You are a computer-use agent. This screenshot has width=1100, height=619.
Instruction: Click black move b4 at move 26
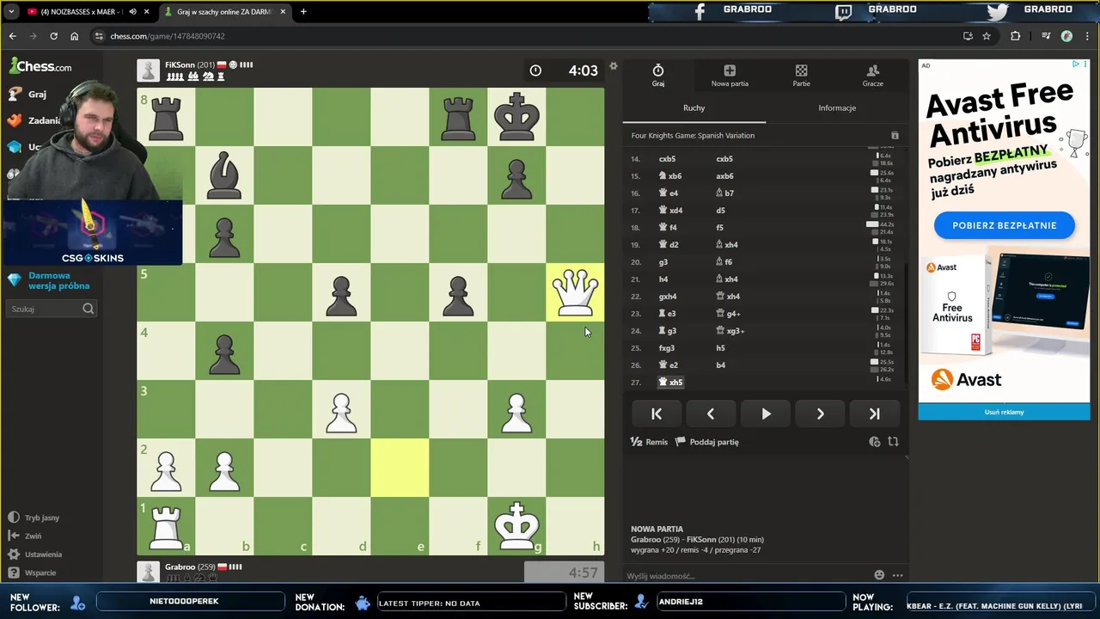click(x=720, y=365)
